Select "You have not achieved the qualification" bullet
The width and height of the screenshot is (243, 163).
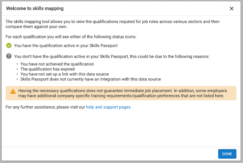57,64
